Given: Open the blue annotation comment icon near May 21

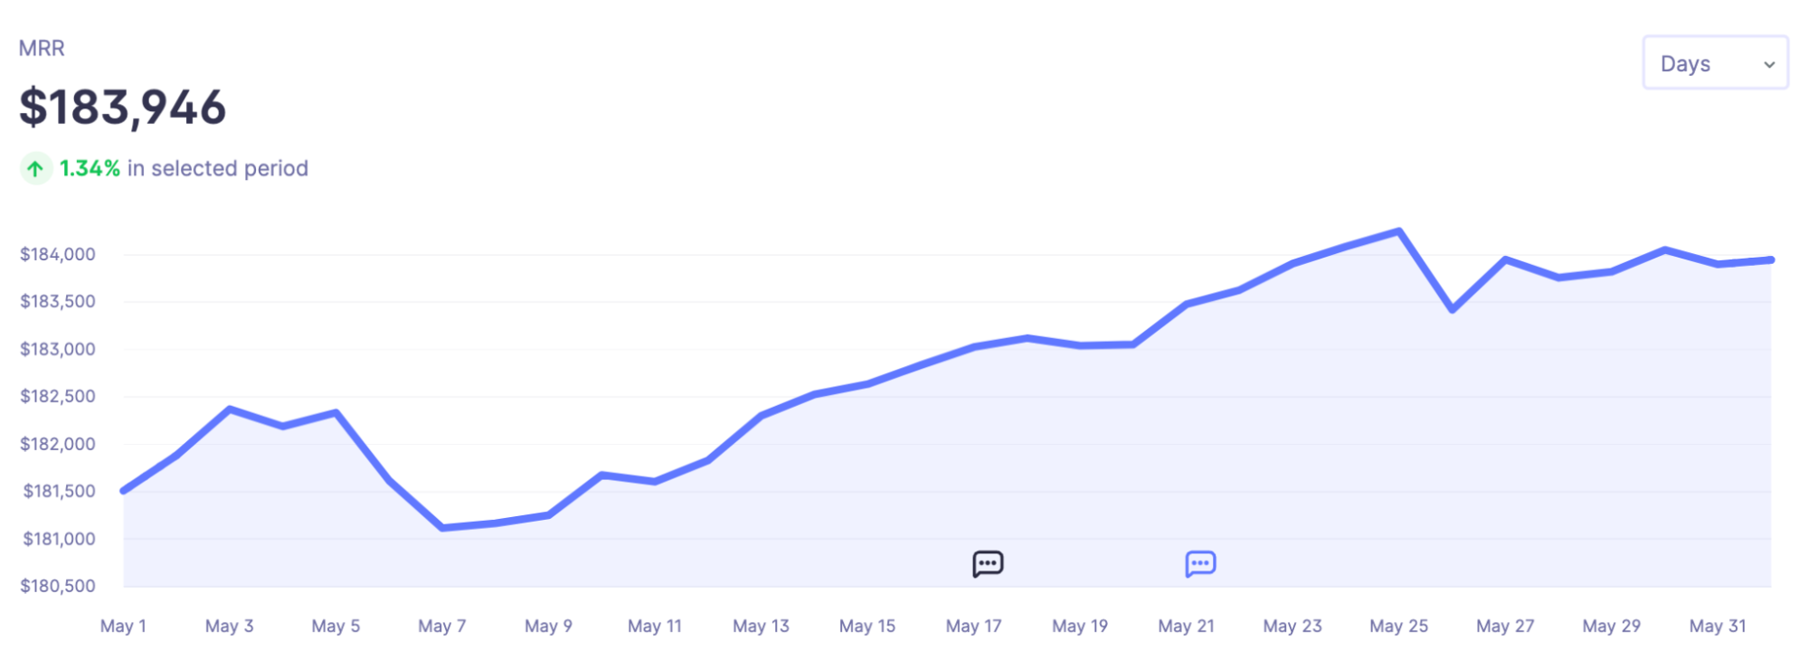Looking at the screenshot, I should tap(1200, 564).
